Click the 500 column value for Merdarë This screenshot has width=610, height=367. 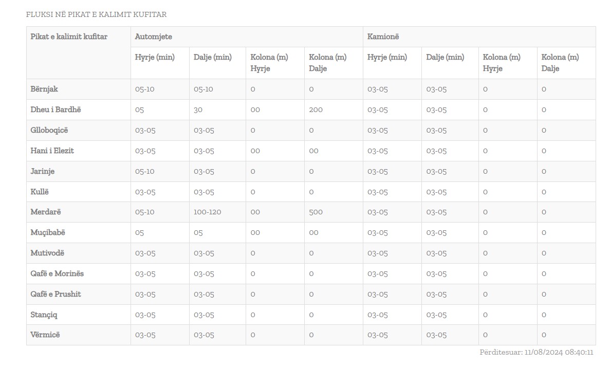(316, 212)
